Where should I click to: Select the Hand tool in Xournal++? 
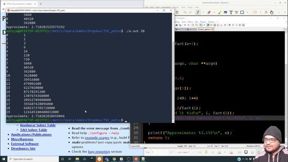pos(272,12)
